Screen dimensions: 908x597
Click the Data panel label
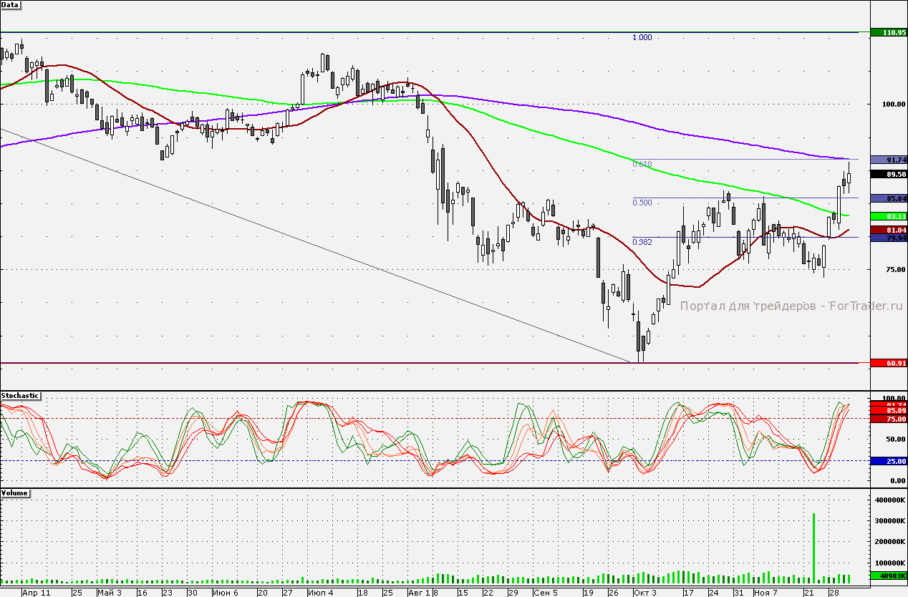coord(11,4)
